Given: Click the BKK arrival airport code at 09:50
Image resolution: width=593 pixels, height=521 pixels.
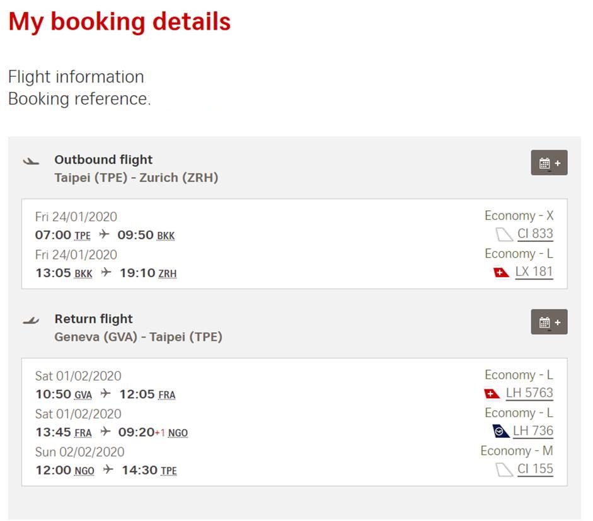Looking at the screenshot, I should click(166, 236).
